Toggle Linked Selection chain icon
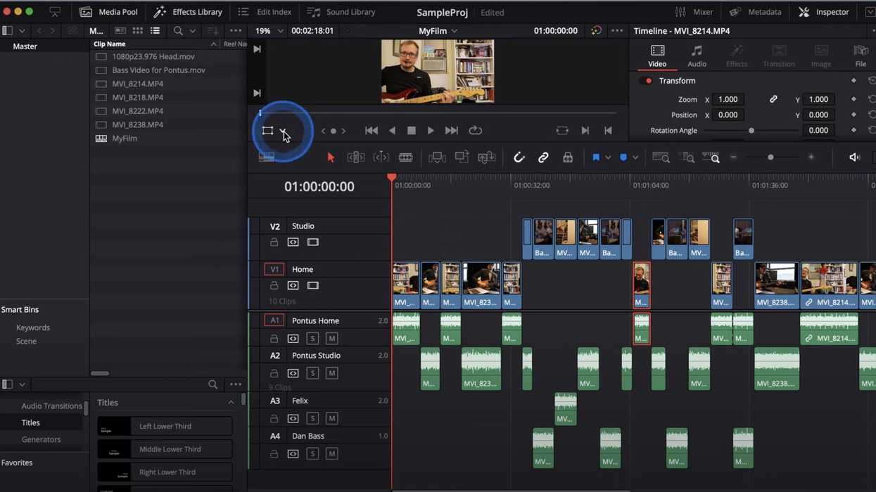Viewport: 876px width, 492px height. coord(543,157)
